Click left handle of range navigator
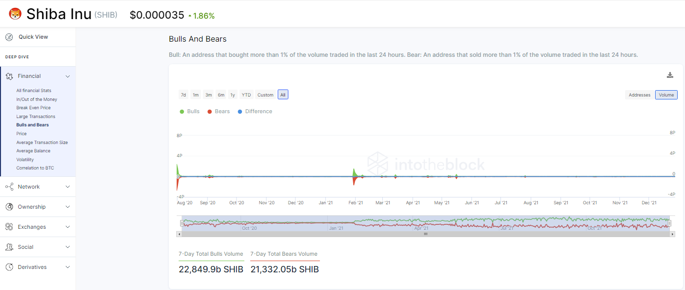The image size is (685, 290). pyautogui.click(x=182, y=223)
